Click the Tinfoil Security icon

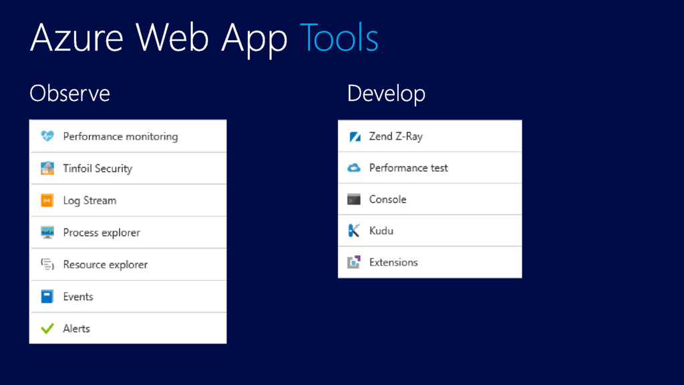(x=47, y=168)
